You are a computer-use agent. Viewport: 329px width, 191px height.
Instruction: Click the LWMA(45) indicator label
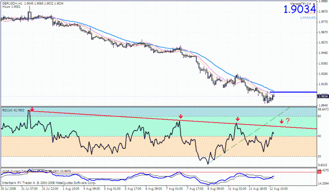point(308,18)
